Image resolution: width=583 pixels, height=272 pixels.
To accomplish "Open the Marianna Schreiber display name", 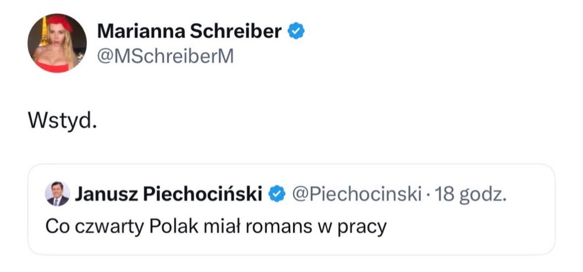I will pos(189,32).
